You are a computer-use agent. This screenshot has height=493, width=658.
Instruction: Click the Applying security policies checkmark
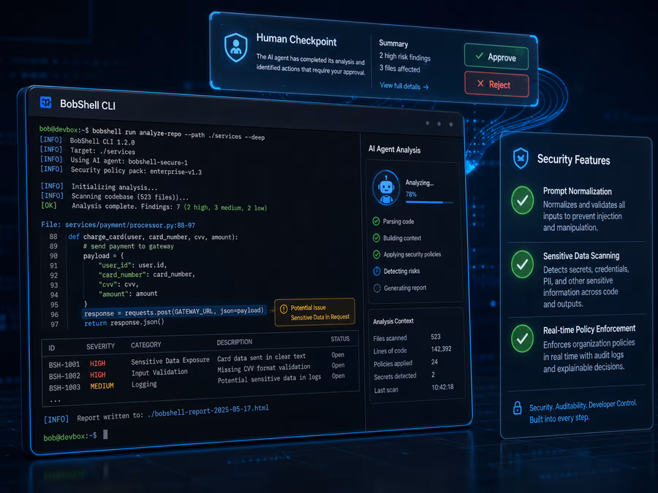pos(377,254)
